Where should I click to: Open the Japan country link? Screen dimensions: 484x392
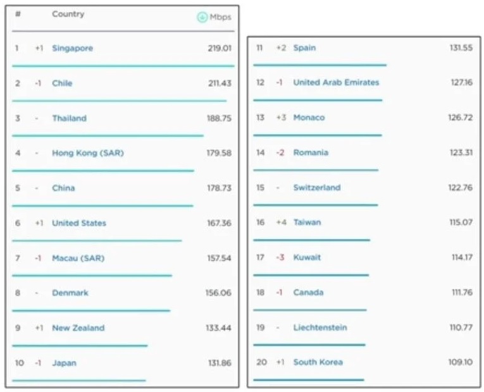64,363
